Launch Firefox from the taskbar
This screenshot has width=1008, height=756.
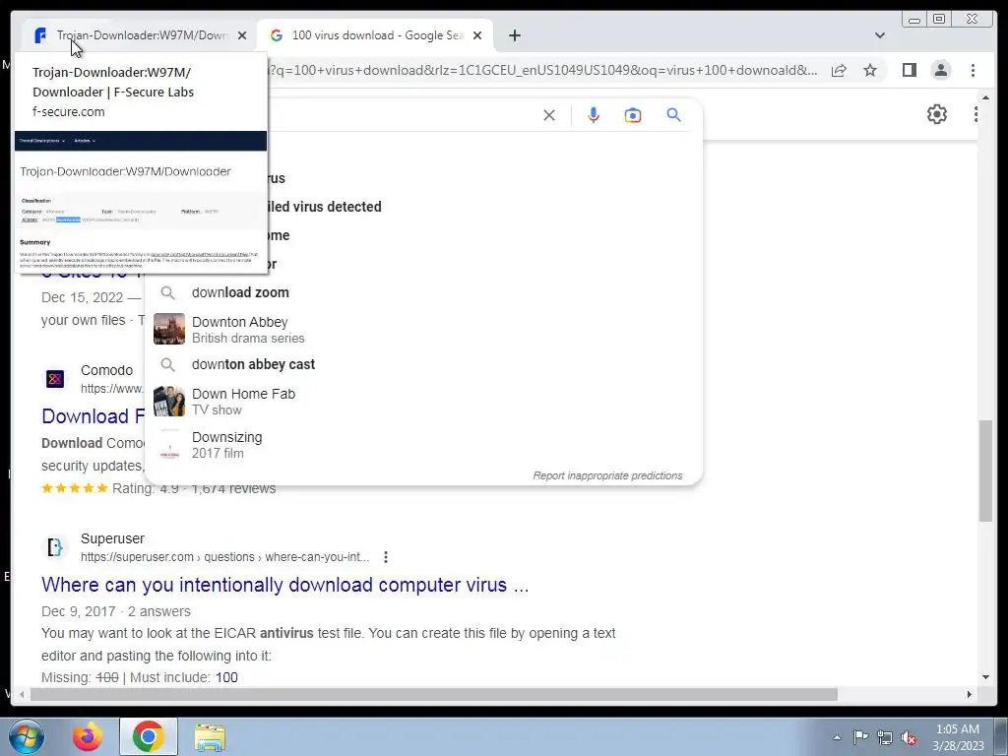87,736
